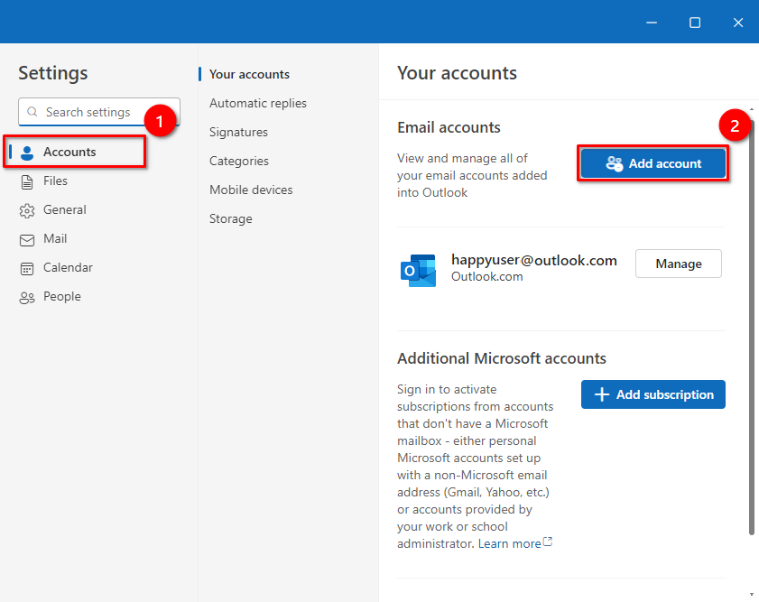View Mobile devices settings
This screenshot has width=759, height=602.
pyautogui.click(x=251, y=190)
